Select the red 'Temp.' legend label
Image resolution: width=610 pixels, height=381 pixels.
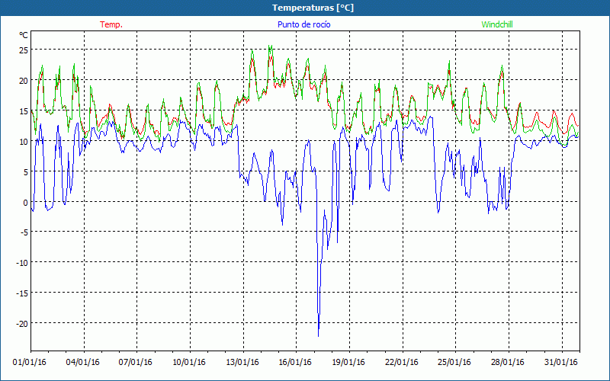(111, 24)
